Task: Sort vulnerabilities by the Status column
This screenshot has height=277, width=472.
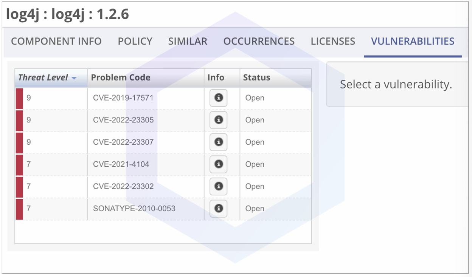Action: [x=256, y=77]
